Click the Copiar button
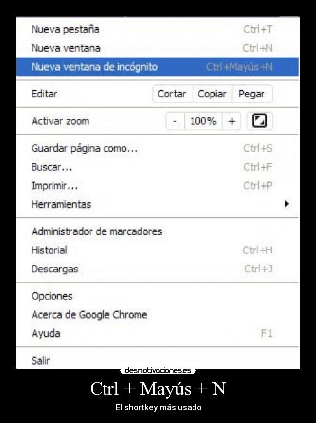Screen dimensions: 316x423 pos(212,94)
